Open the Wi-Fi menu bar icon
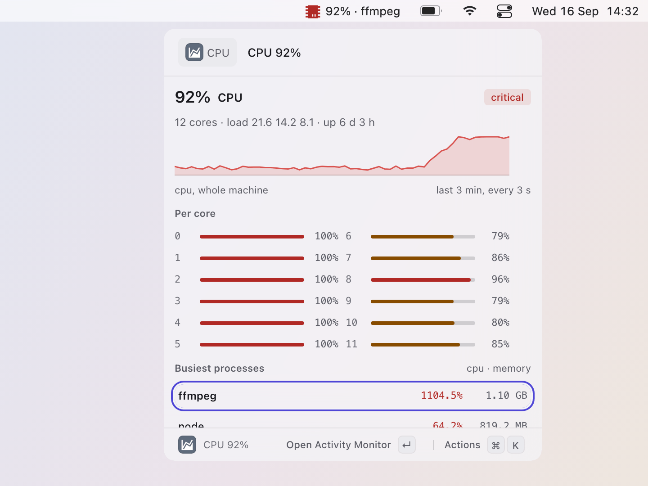Viewport: 648px width, 486px height. tap(470, 11)
